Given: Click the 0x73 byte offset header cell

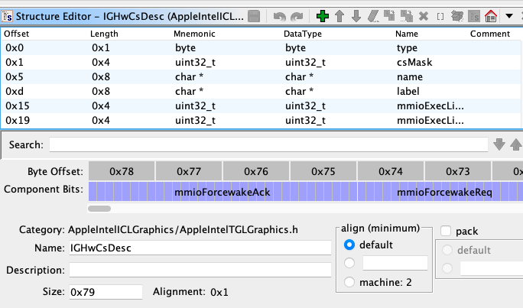Looking at the screenshot, I should click(x=458, y=171).
